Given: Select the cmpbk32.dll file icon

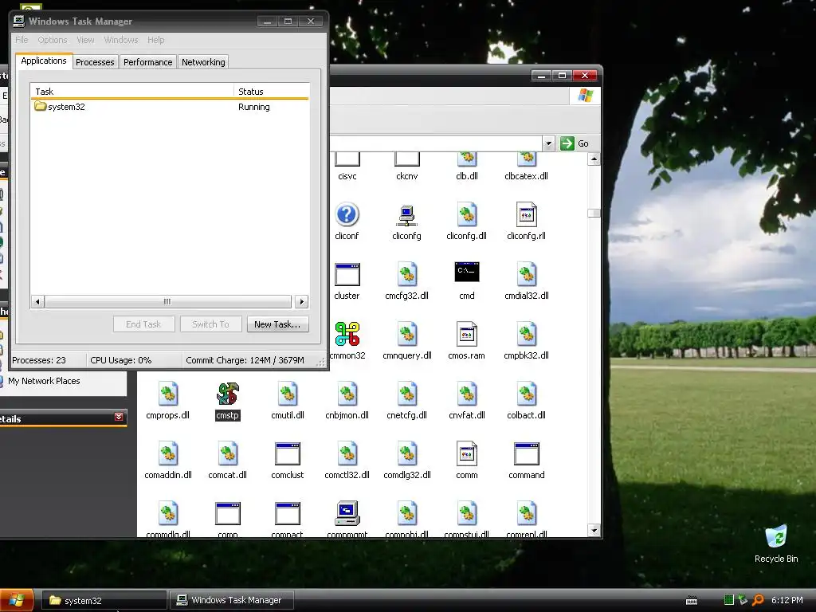Looking at the screenshot, I should pyautogui.click(x=526, y=334).
